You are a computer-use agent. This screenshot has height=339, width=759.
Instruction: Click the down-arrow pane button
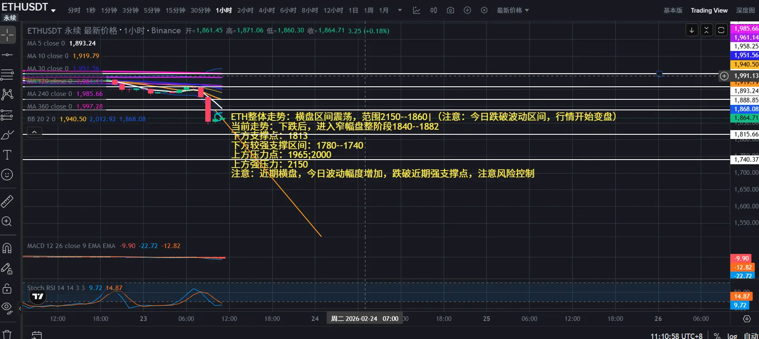(x=692, y=30)
